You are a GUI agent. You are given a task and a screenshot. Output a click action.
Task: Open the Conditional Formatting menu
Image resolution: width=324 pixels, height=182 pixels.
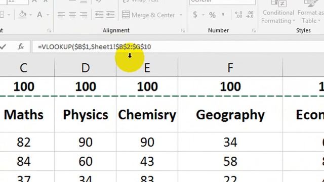tap(278, 12)
